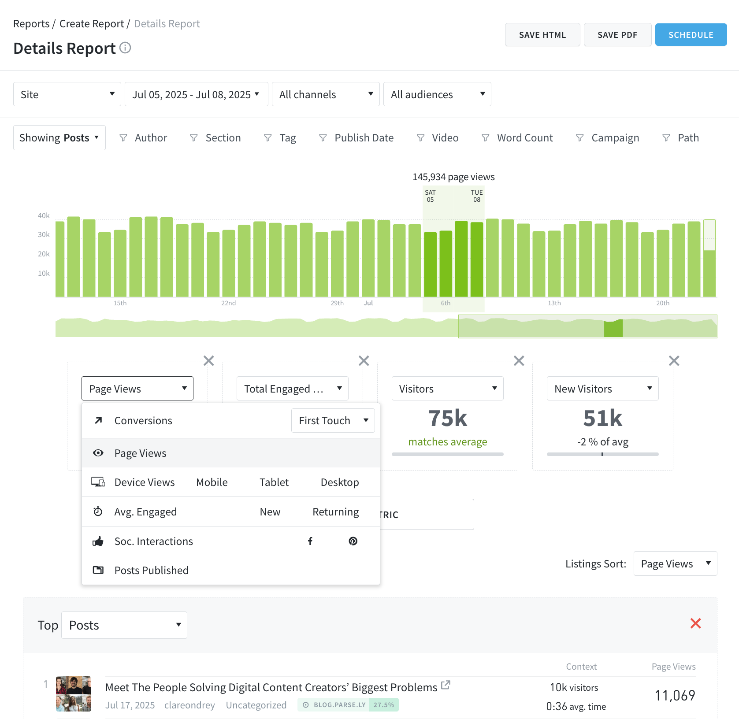Click the SAVE PDF button
This screenshot has height=719, width=739.
pos(617,35)
